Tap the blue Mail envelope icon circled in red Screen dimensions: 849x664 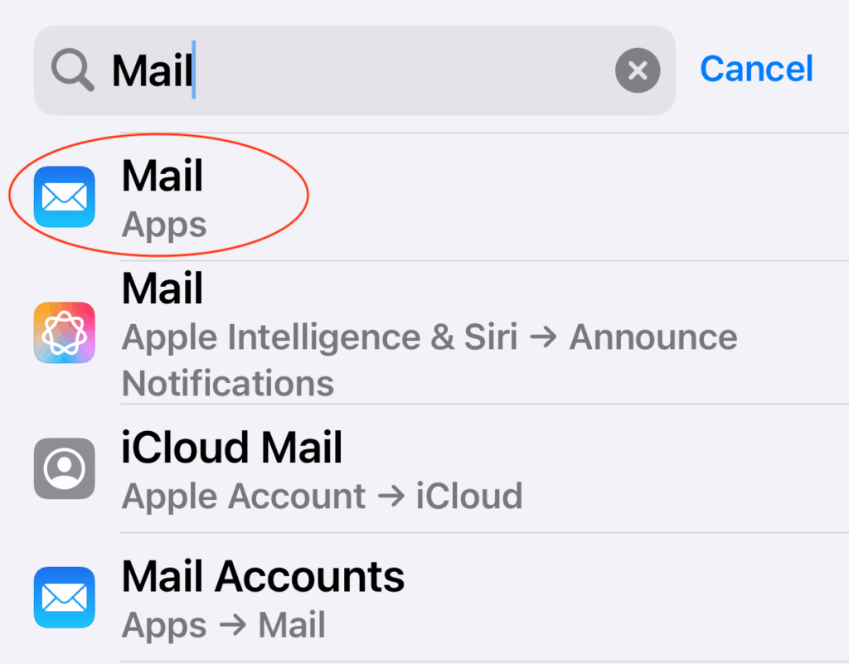[x=65, y=196]
